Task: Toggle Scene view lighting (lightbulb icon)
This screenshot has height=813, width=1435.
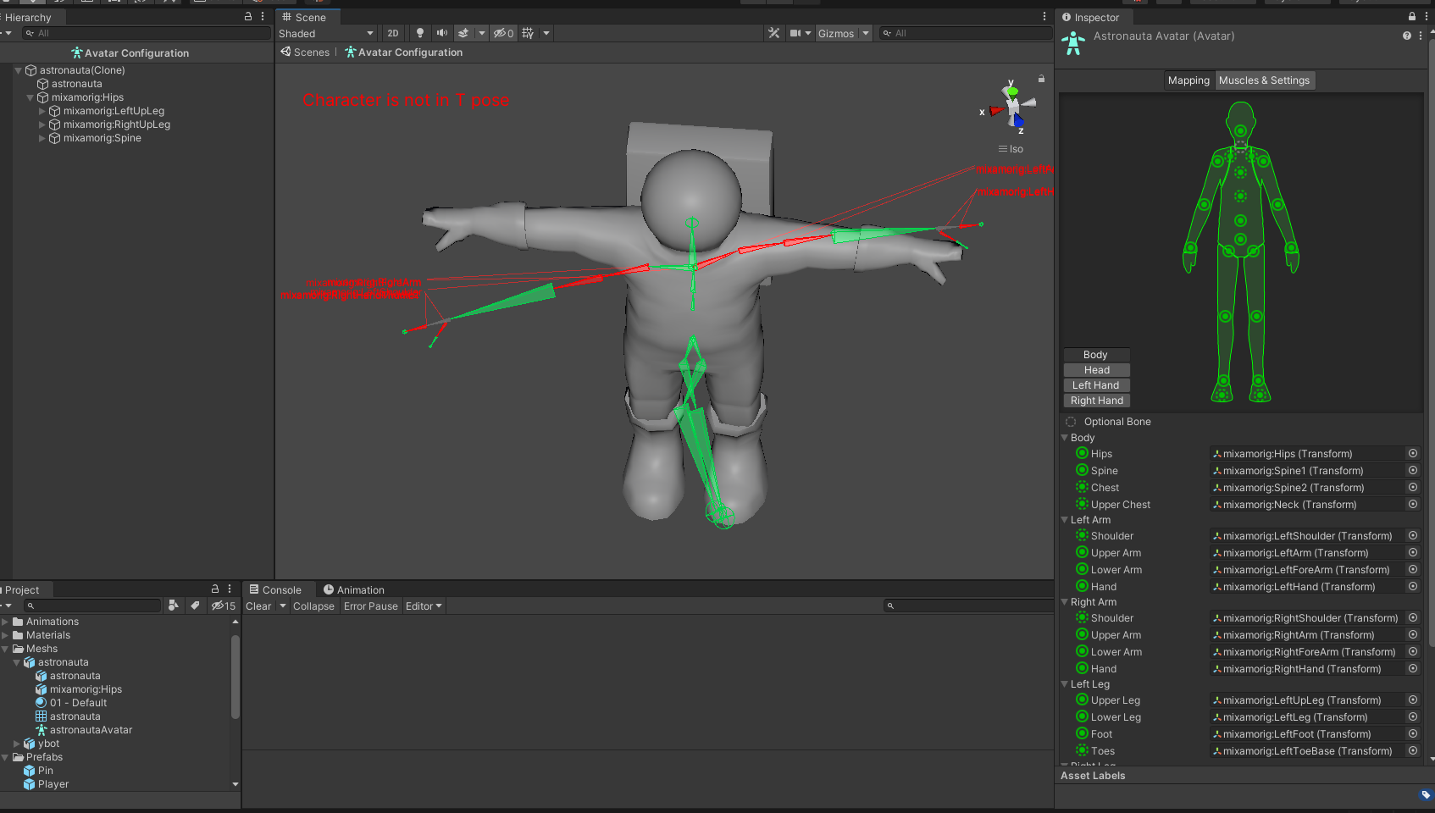Action: [419, 33]
